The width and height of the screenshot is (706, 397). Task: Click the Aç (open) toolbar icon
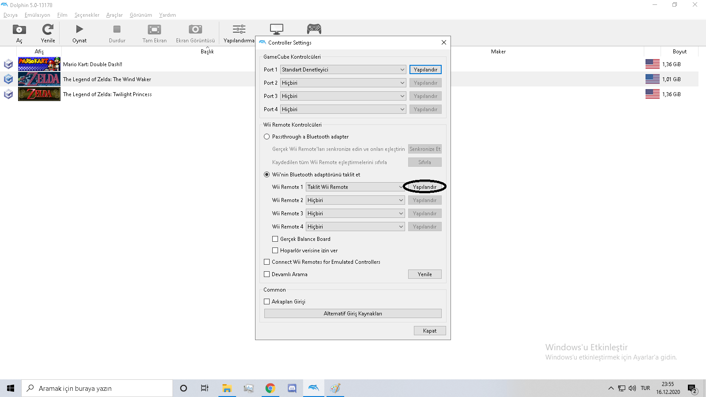point(19,30)
